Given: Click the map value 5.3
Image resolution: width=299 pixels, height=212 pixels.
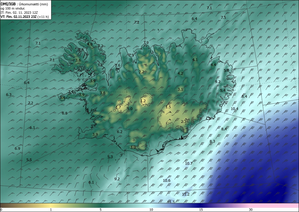Looking at the screenshot, I should click(110, 157).
